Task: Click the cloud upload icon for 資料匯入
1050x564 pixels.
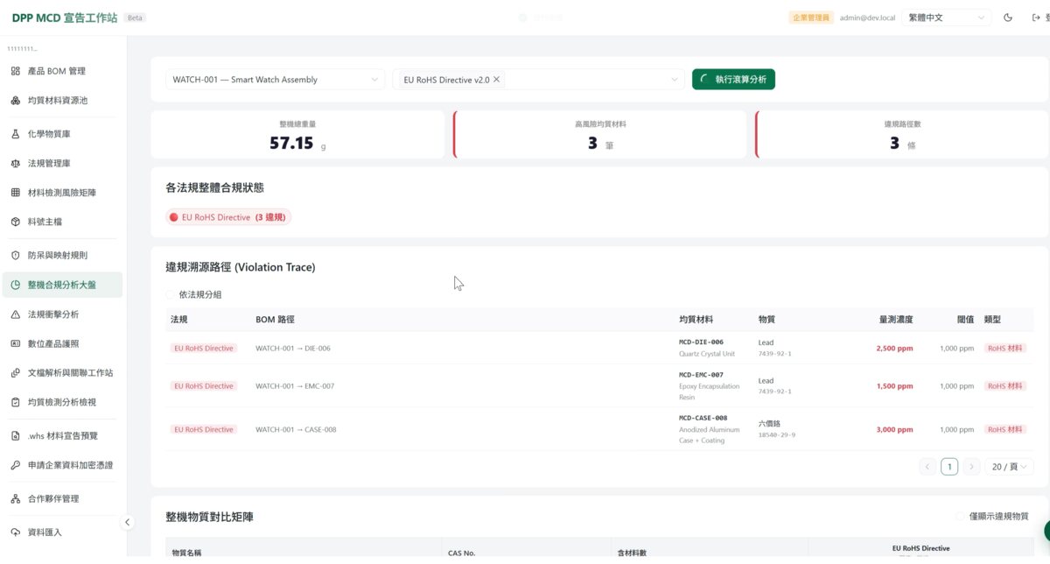Action: (x=16, y=532)
